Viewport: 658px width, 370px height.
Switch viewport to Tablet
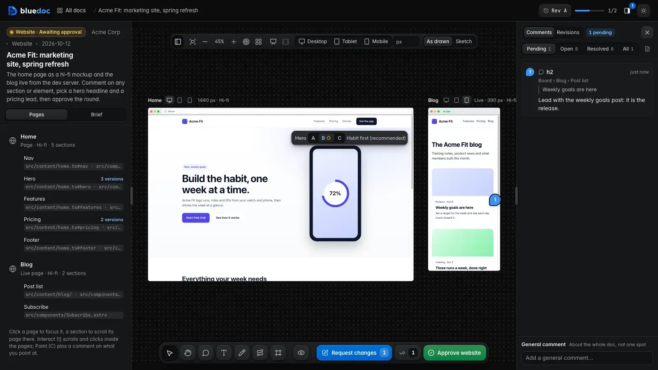[x=345, y=42]
